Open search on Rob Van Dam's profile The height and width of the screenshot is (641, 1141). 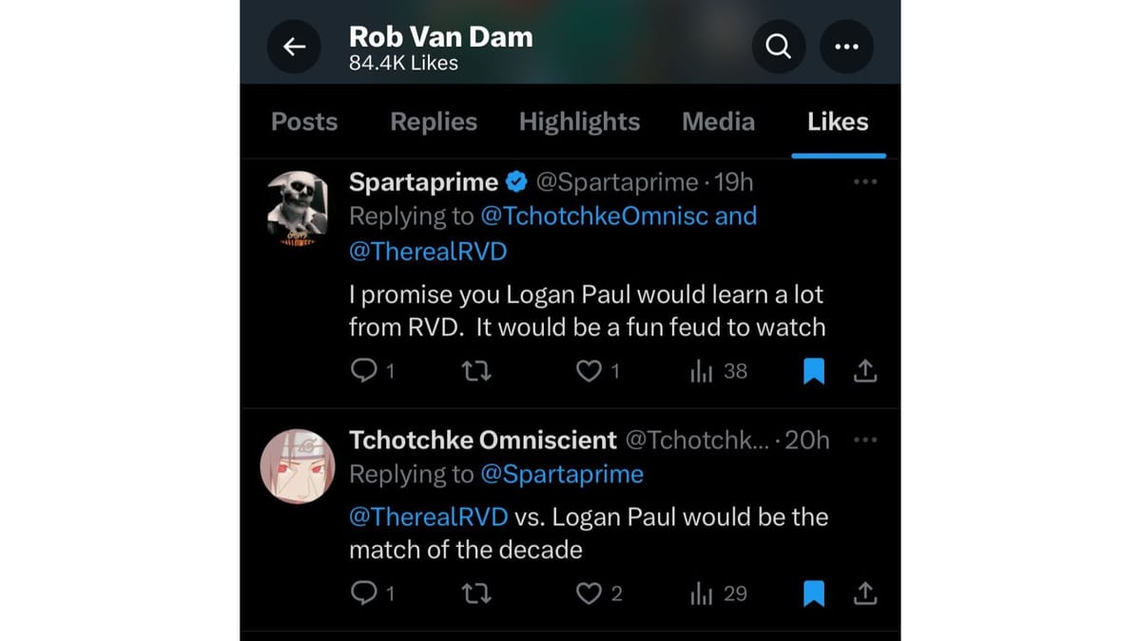pos(778,46)
